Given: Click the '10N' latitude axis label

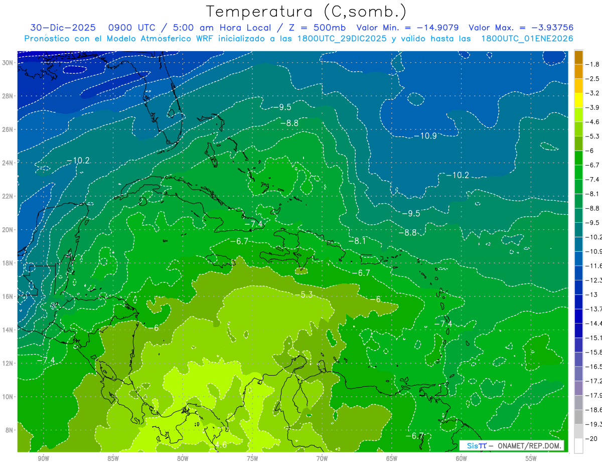Looking at the screenshot, I should click(x=9, y=397).
